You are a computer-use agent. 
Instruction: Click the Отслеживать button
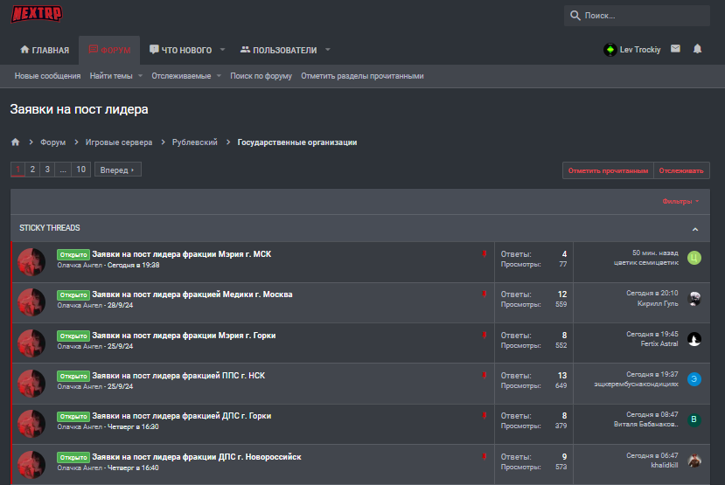pyautogui.click(x=681, y=170)
